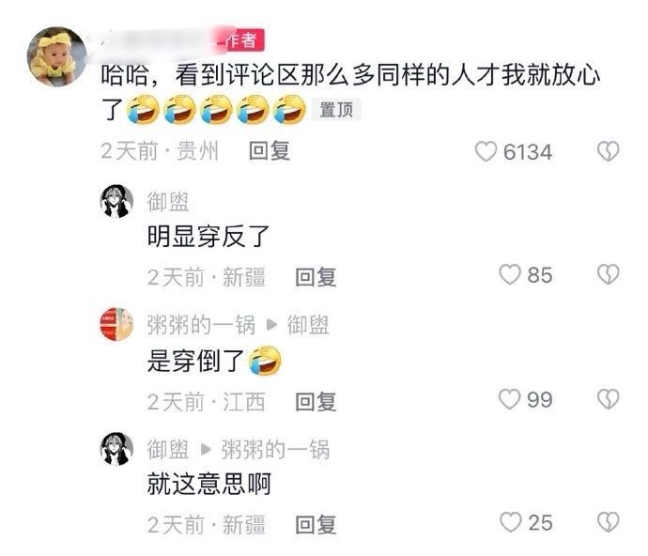
Task: Like the comment "是穿倒了" with 99 likes
Action: 510,399
